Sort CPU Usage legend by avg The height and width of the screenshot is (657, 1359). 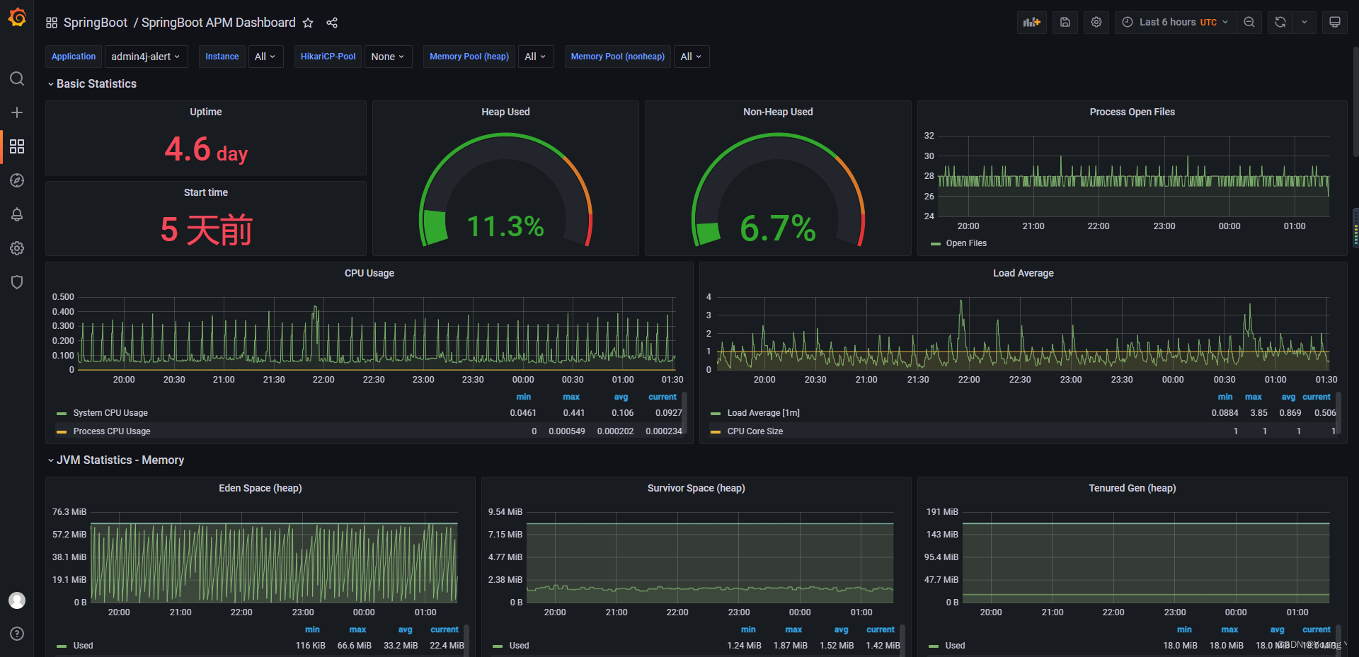coord(621,397)
